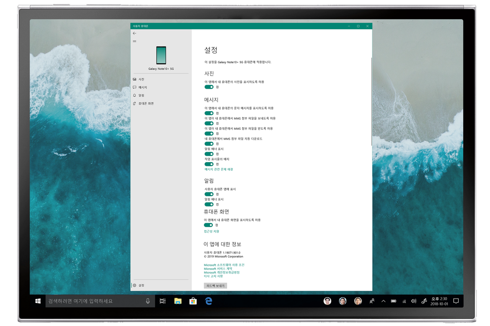
Task: Open Microsoft 개인정보취급방침 link
Action: click(222, 272)
